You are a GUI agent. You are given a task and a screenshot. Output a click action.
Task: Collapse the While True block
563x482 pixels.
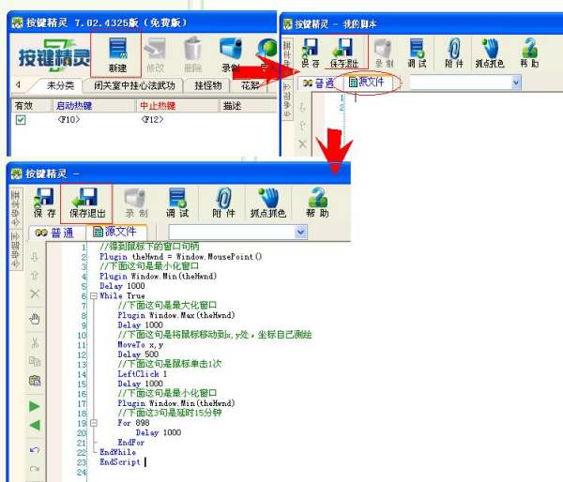(x=94, y=296)
